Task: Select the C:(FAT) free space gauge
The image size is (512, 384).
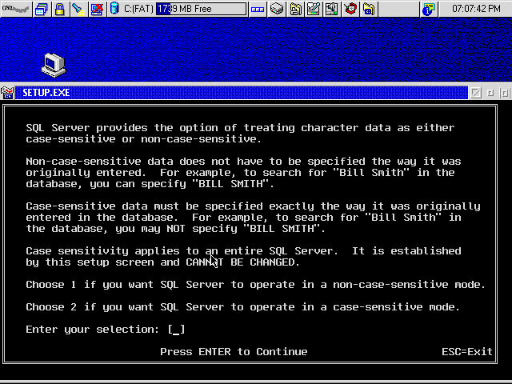Action: click(x=201, y=9)
